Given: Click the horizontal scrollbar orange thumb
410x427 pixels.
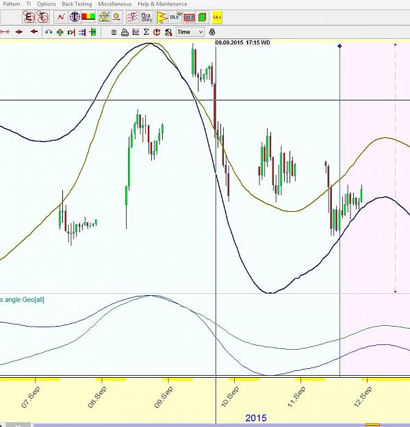Looking at the screenshot, I should [372, 425].
